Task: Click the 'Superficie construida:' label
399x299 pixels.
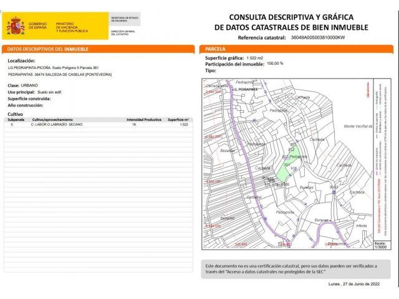Action: pos(29,98)
